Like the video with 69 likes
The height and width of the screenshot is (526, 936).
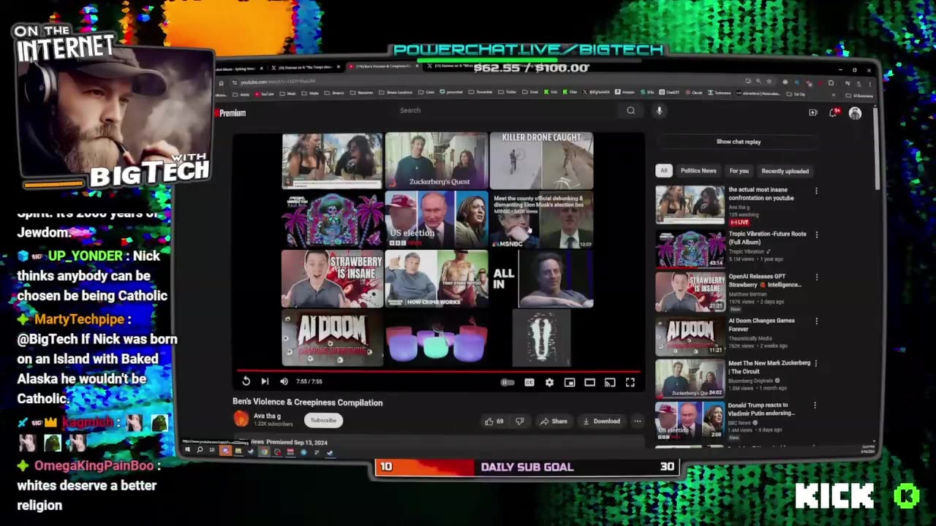pyautogui.click(x=494, y=422)
